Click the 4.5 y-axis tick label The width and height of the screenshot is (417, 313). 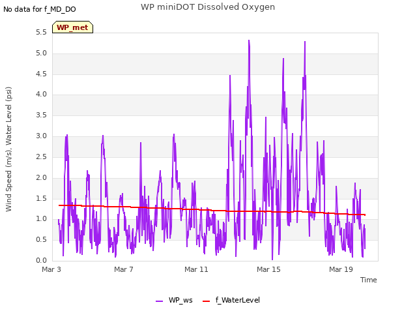coord(41,74)
